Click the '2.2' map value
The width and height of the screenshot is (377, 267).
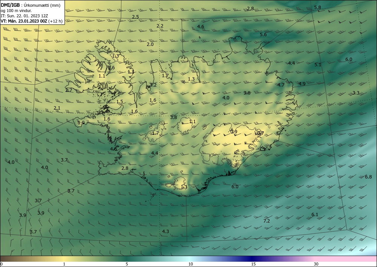(160, 26)
